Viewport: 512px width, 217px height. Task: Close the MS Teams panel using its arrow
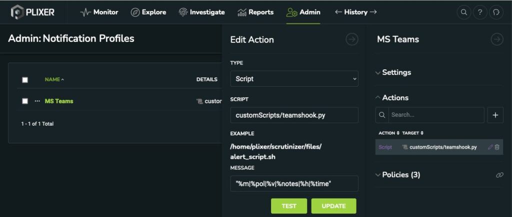pos(497,39)
